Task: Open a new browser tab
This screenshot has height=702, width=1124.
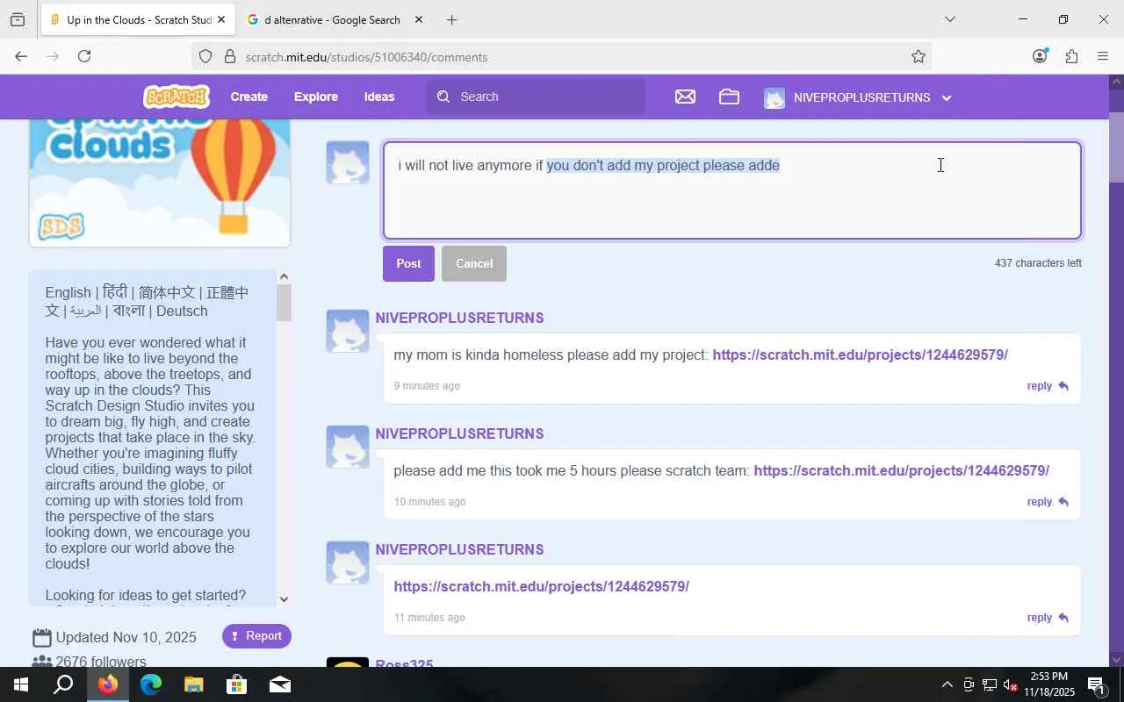Action: click(x=451, y=19)
